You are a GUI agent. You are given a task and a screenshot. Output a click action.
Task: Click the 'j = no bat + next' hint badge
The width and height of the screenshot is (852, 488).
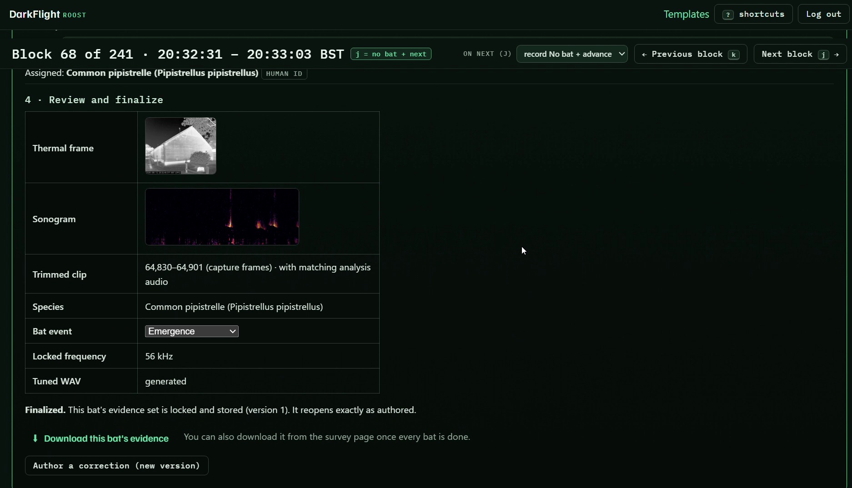(391, 54)
